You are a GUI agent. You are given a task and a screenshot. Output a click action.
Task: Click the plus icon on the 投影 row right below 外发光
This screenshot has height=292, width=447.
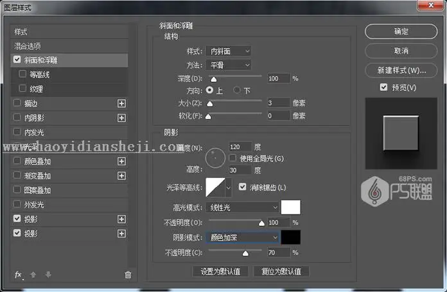[121, 219]
